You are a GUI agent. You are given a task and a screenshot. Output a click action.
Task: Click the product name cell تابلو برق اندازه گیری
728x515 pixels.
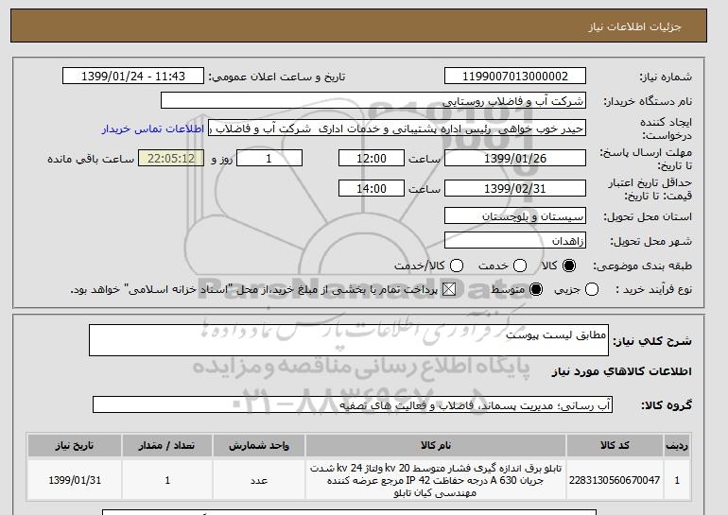coord(436,480)
